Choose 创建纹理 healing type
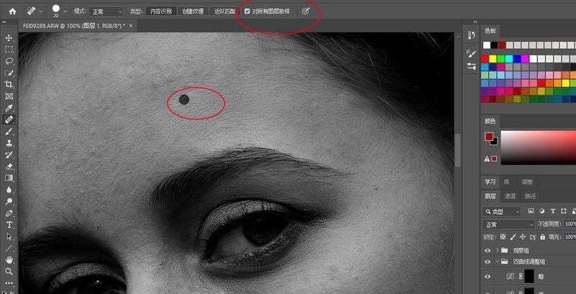 click(193, 12)
